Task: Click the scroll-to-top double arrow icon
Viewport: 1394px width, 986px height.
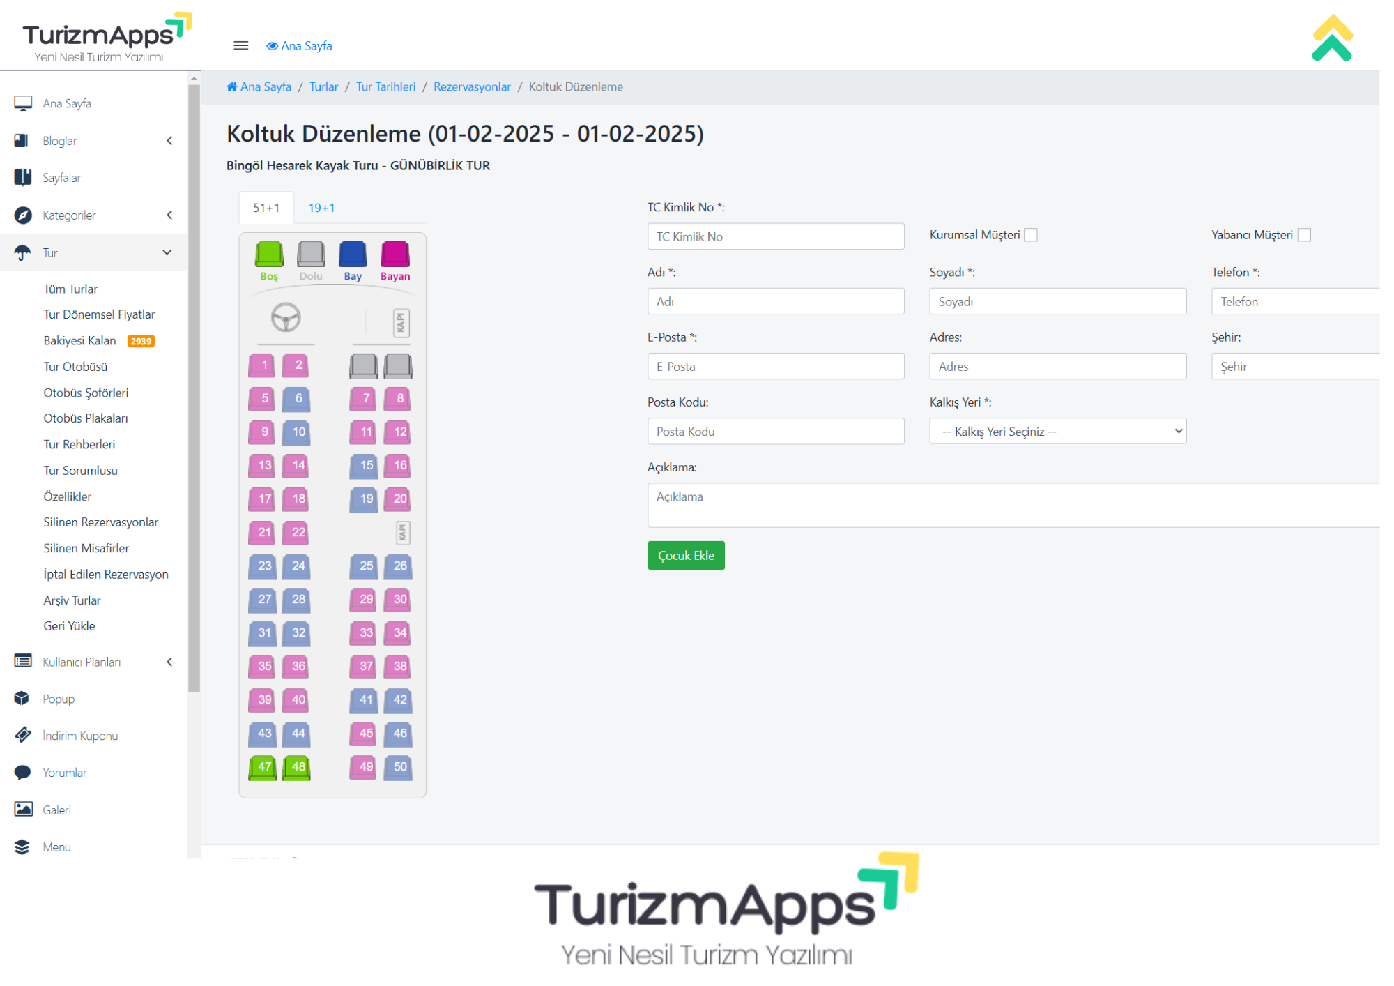Action: (x=1331, y=39)
